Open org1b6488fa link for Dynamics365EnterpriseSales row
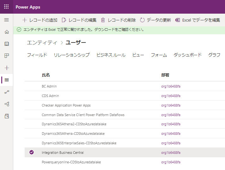Screen dimensions: 225x170 pos(171,143)
